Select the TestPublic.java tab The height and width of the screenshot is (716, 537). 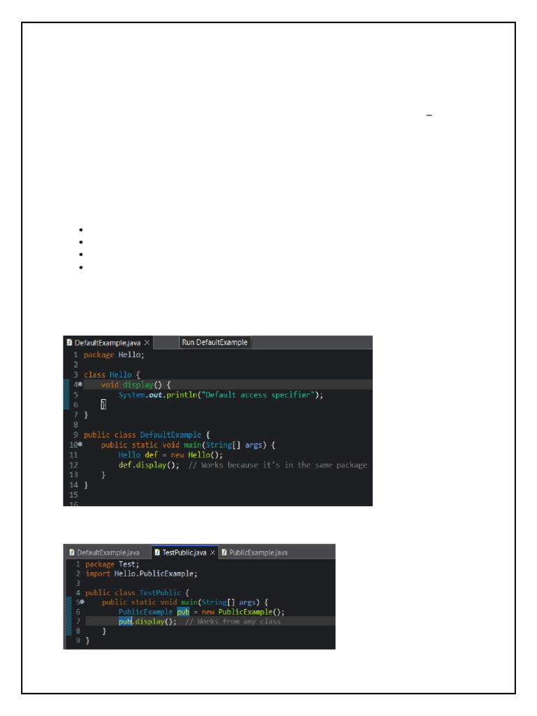[185, 552]
